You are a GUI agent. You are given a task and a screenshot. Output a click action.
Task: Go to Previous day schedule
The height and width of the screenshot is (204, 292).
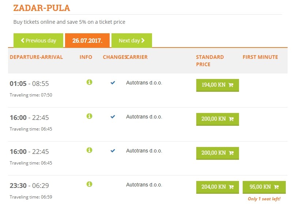[x=38, y=41]
